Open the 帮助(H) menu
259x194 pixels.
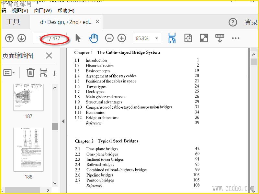66,11
